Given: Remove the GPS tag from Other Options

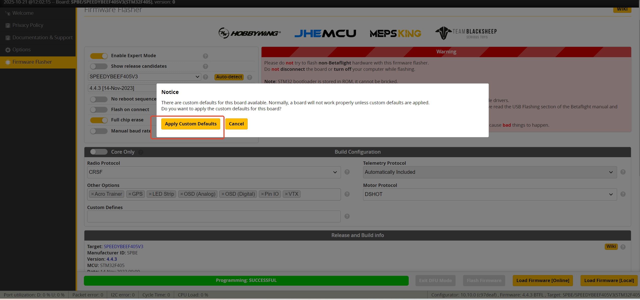Looking at the screenshot, I should (130, 194).
